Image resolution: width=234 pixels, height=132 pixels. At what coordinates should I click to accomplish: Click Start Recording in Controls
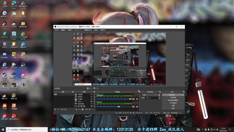point(173,98)
